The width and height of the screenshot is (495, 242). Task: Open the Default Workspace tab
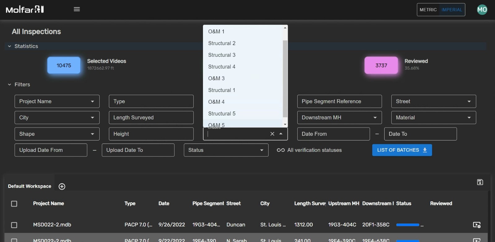[30, 186]
